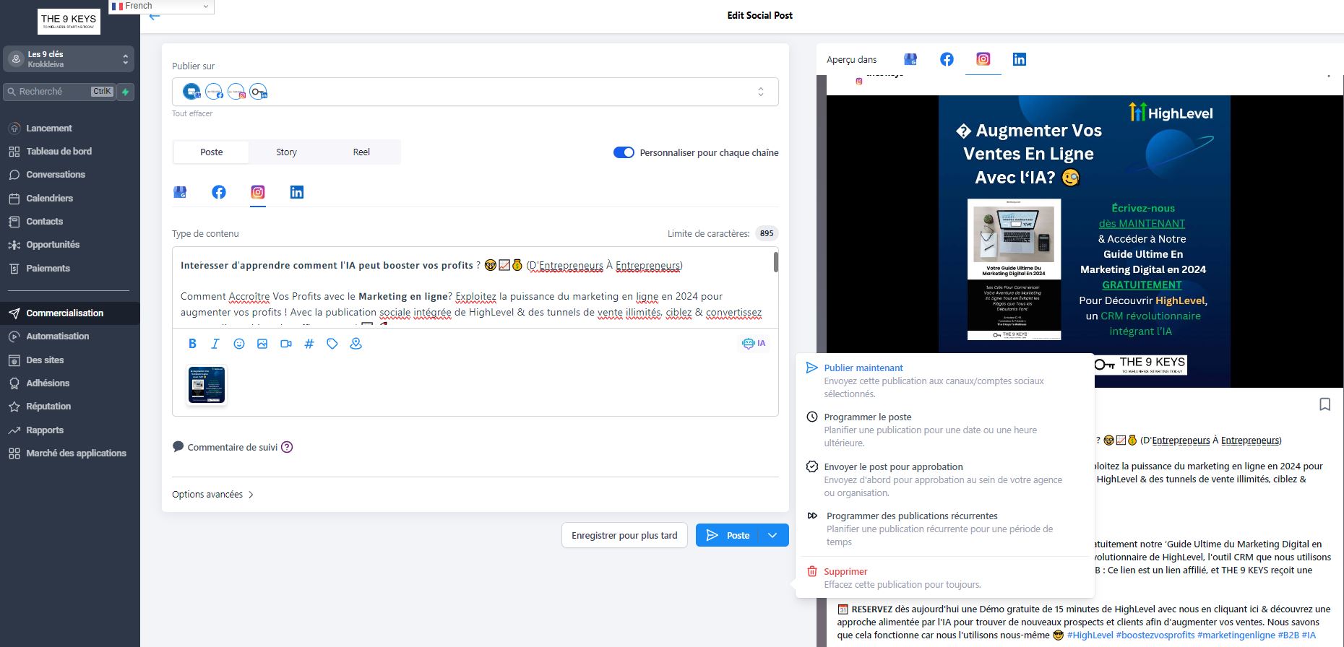
Task: Click the Bold formatting icon
Action: click(x=192, y=344)
